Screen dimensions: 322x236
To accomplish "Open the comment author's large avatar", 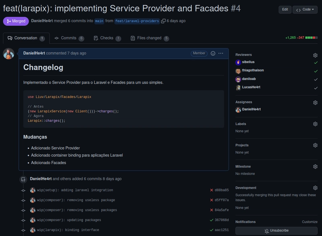I will (x=8, y=54).
